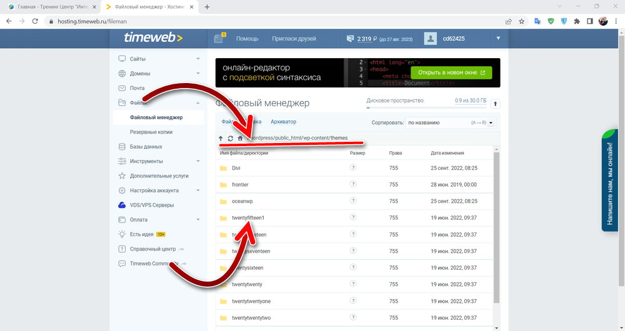Click Открыть в новом окне button

451,72
